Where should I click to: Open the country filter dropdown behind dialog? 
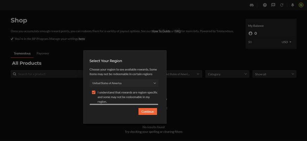pyautogui.click(x=184, y=74)
